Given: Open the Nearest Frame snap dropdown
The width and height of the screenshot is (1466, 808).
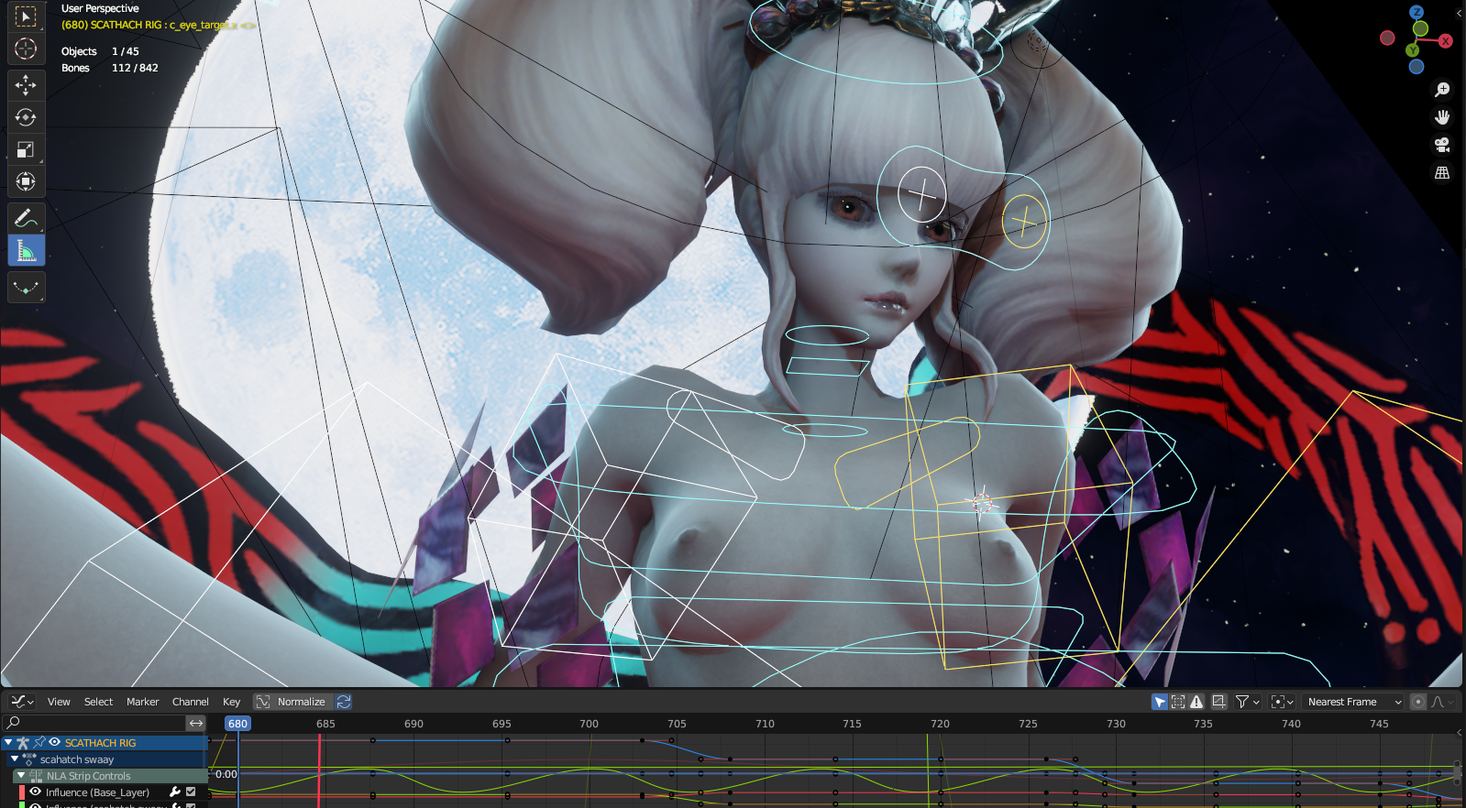Looking at the screenshot, I should click(1354, 702).
